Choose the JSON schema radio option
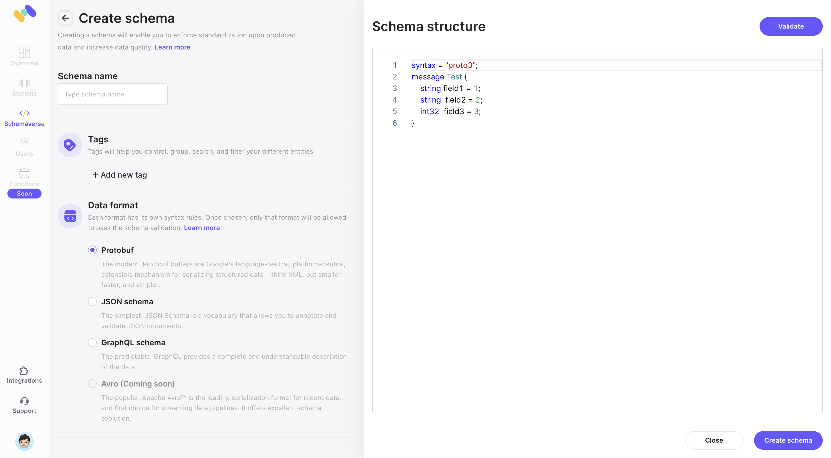831x458 pixels. [x=92, y=302]
